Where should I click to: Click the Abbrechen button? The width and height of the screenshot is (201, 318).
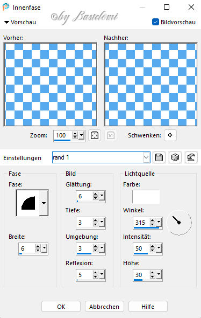(104, 307)
